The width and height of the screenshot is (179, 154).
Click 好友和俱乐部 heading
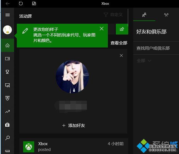point(151,32)
